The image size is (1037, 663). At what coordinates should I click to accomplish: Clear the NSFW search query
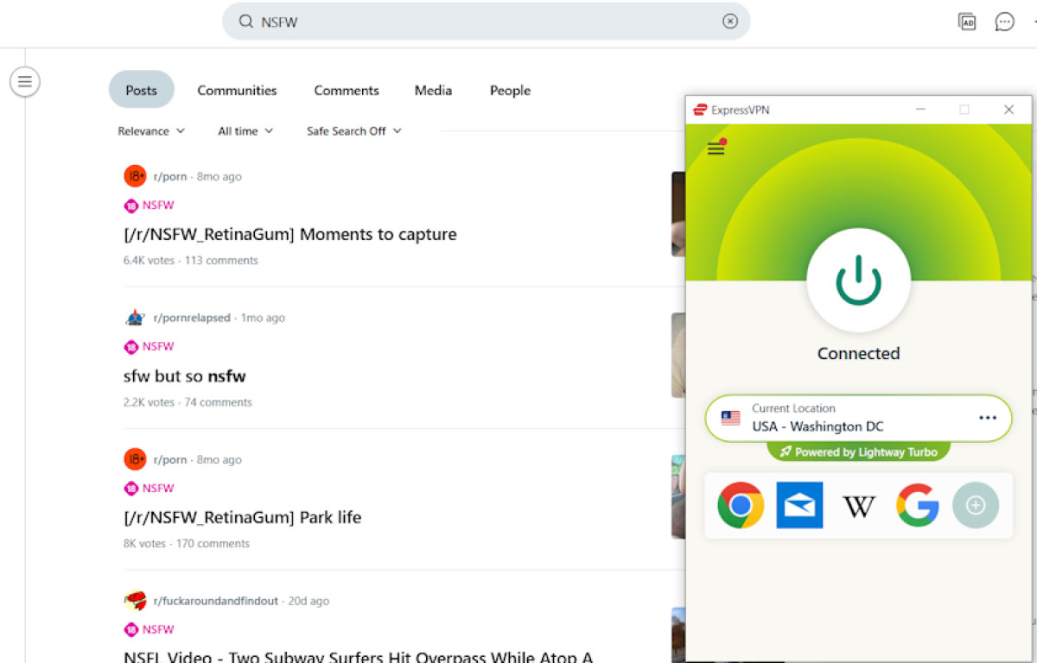(x=730, y=22)
